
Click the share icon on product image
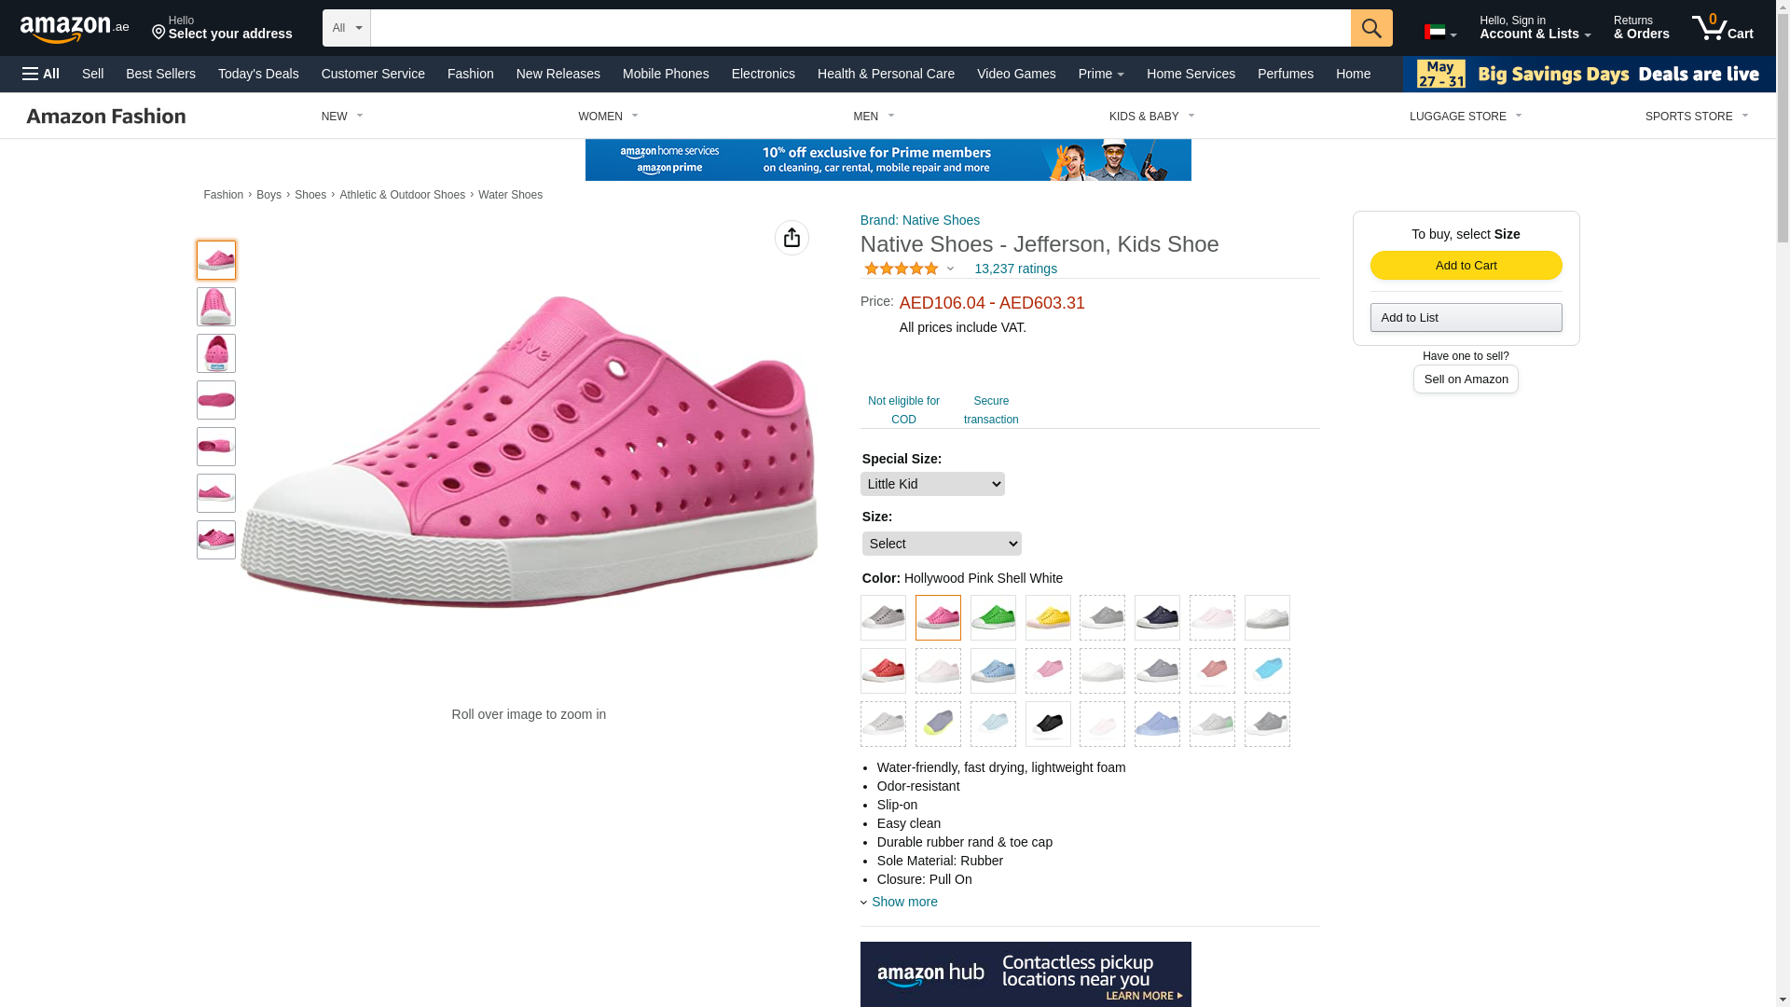coord(792,238)
